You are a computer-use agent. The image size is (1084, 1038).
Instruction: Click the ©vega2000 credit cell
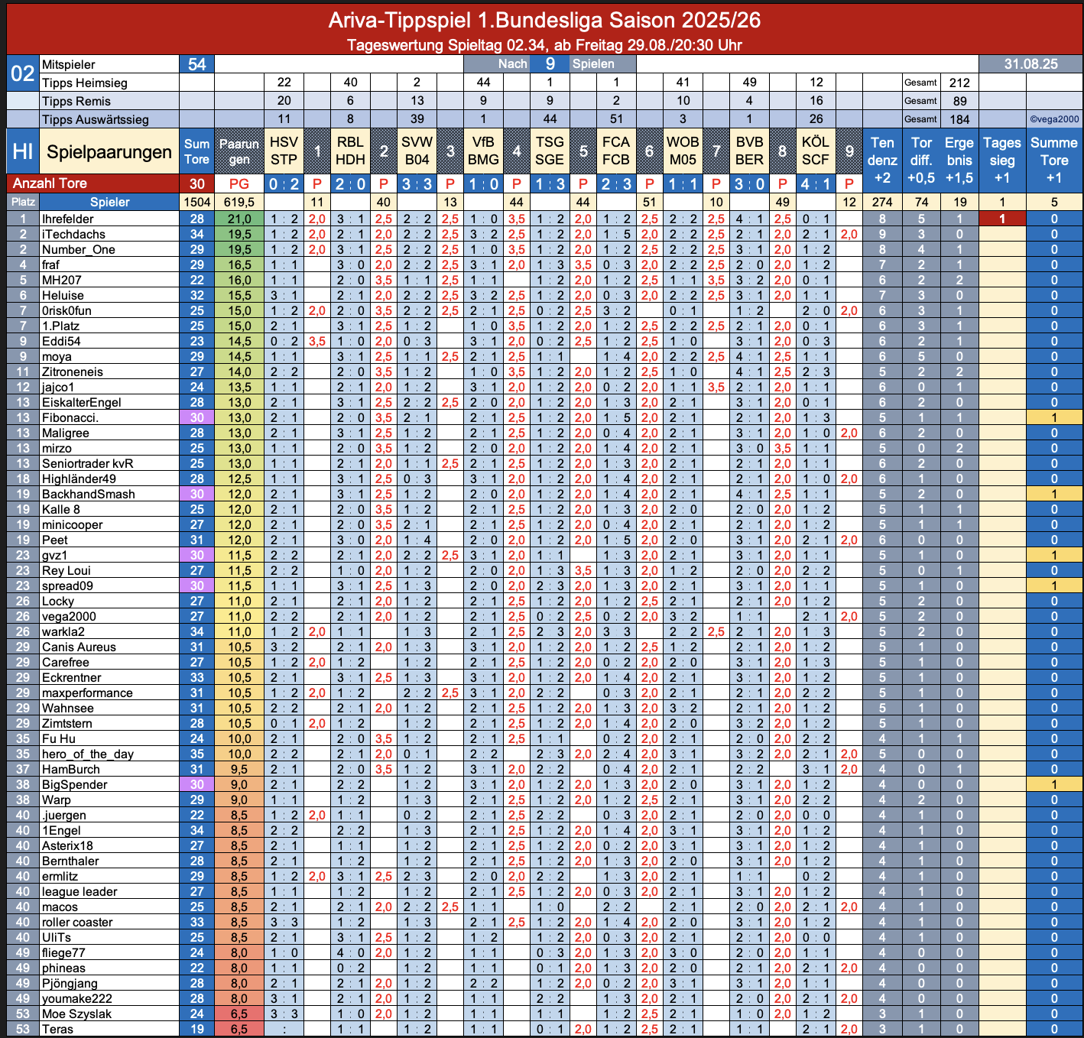pos(1054,119)
